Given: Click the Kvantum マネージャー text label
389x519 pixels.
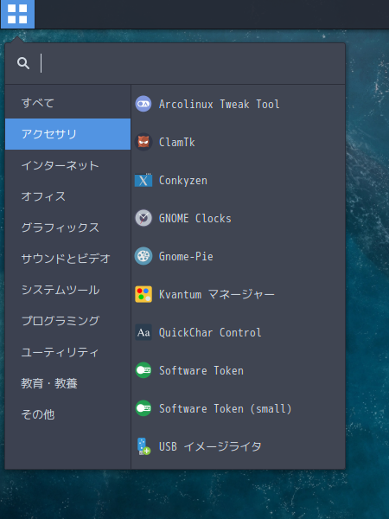Looking at the screenshot, I should 217,295.
